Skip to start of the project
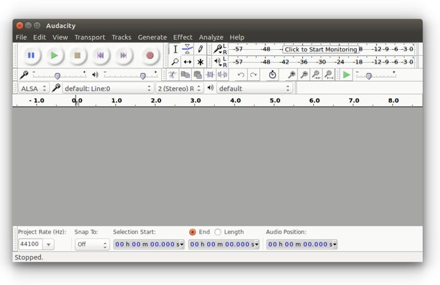The image size is (440, 285). coord(100,55)
